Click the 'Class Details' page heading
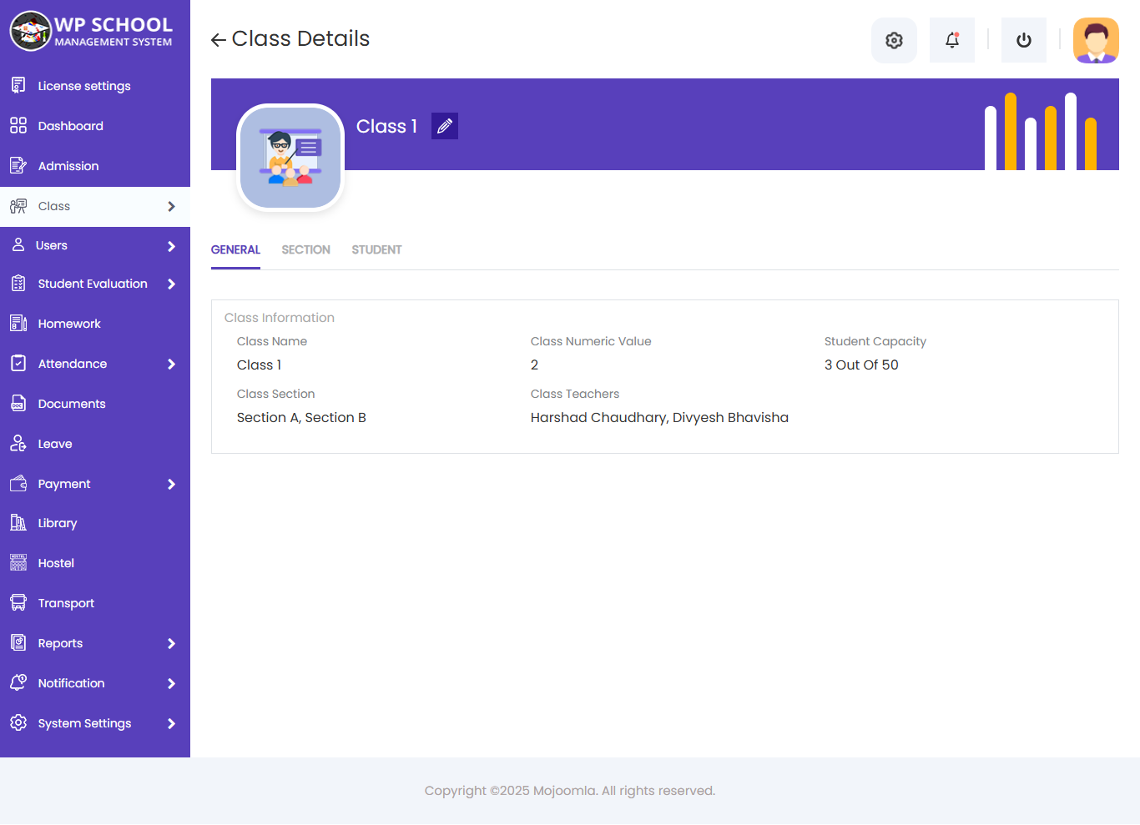 click(x=300, y=38)
